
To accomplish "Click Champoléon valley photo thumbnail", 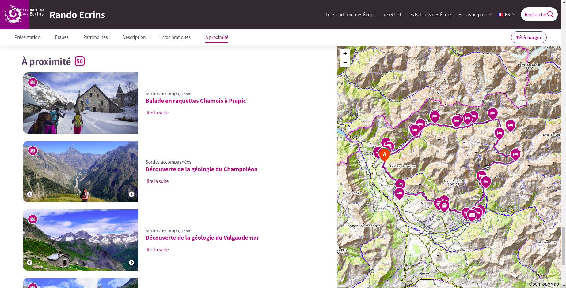I will tap(81, 172).
